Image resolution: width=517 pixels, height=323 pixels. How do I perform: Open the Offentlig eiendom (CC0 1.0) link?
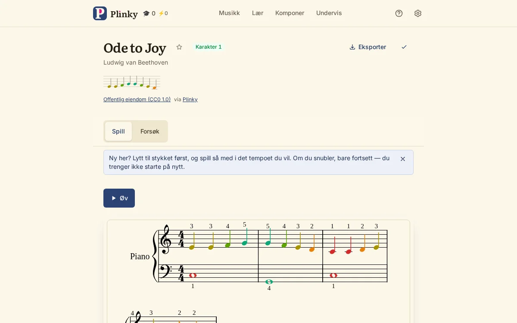137,99
